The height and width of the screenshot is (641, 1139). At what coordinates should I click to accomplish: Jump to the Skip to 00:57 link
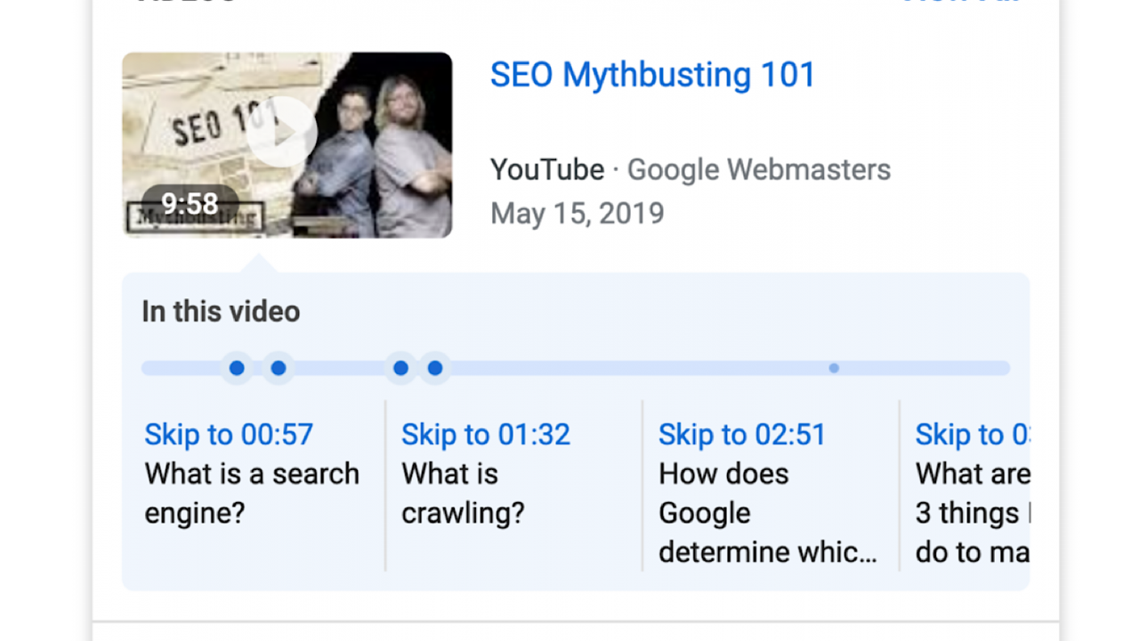click(x=229, y=434)
